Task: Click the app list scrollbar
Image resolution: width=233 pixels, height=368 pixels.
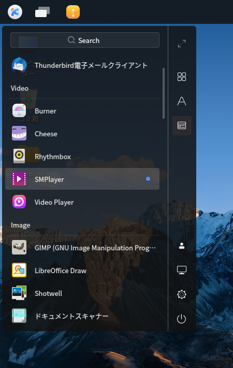Action: point(164,93)
